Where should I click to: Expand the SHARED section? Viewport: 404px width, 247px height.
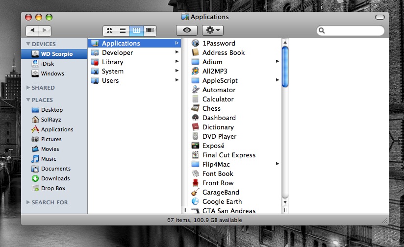click(x=28, y=88)
